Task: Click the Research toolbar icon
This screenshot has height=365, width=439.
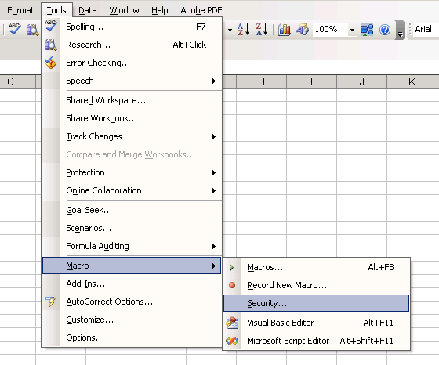Action: 32,30
